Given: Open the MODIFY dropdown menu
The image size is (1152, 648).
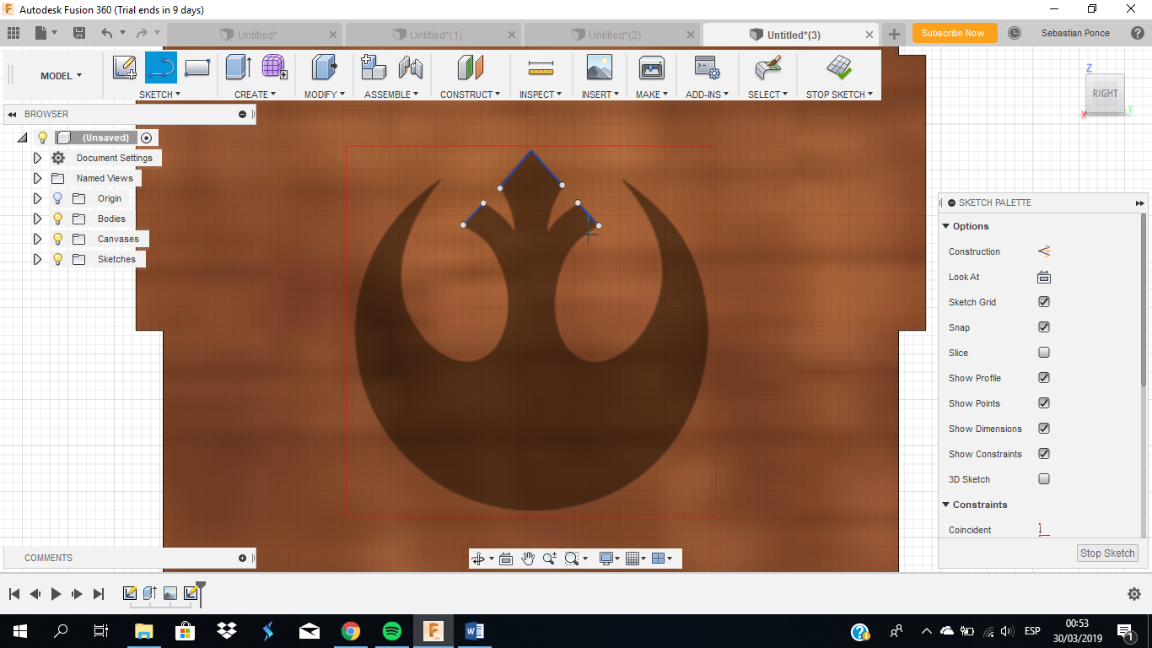Looking at the screenshot, I should (x=325, y=94).
